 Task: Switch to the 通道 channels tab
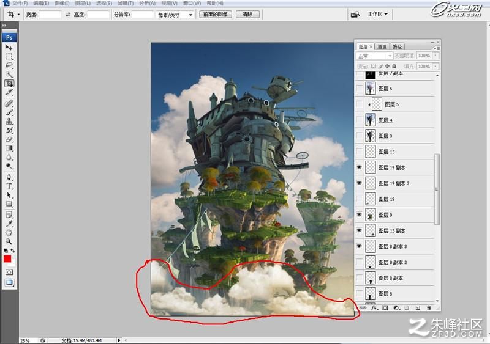coord(382,46)
